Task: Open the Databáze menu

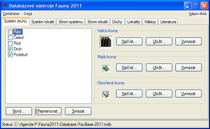Action: click(11, 14)
